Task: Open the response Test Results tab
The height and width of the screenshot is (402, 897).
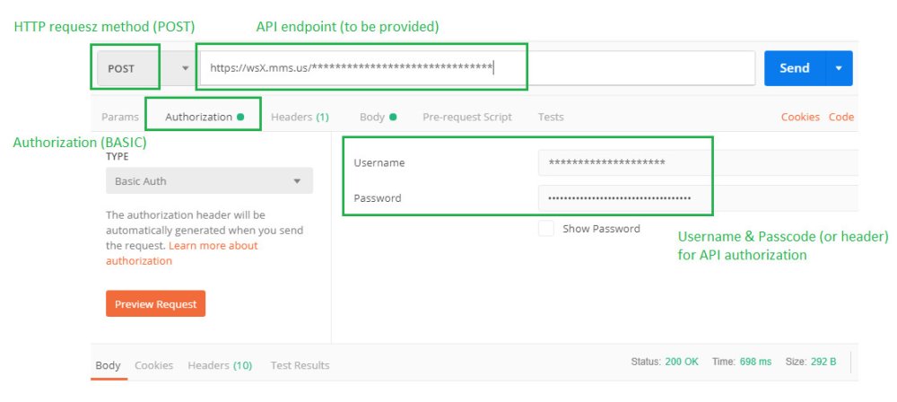Action: click(x=300, y=365)
